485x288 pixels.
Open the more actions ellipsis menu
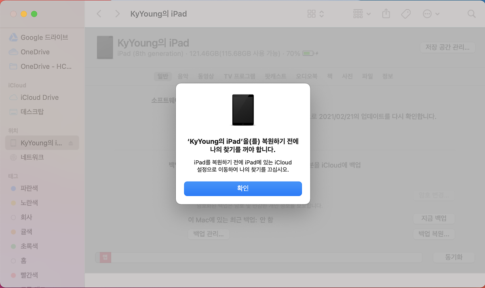431,14
